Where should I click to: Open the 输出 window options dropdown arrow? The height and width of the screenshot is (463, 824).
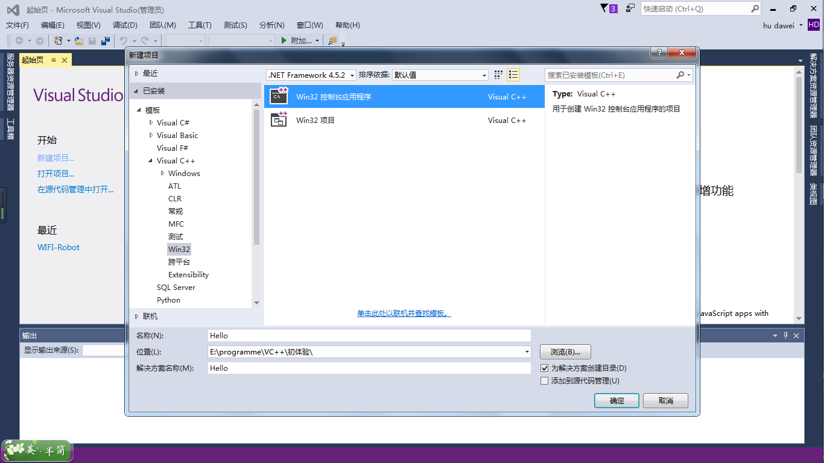click(775, 335)
